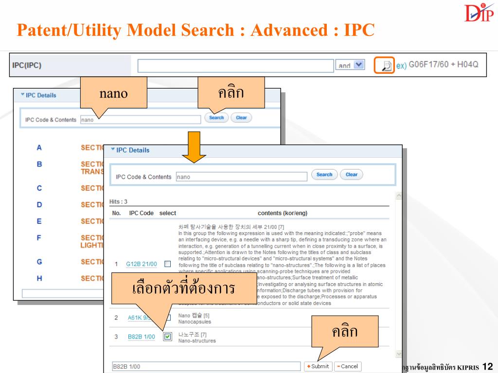Collapse the back IPC Details panel triangle

pos(22,95)
